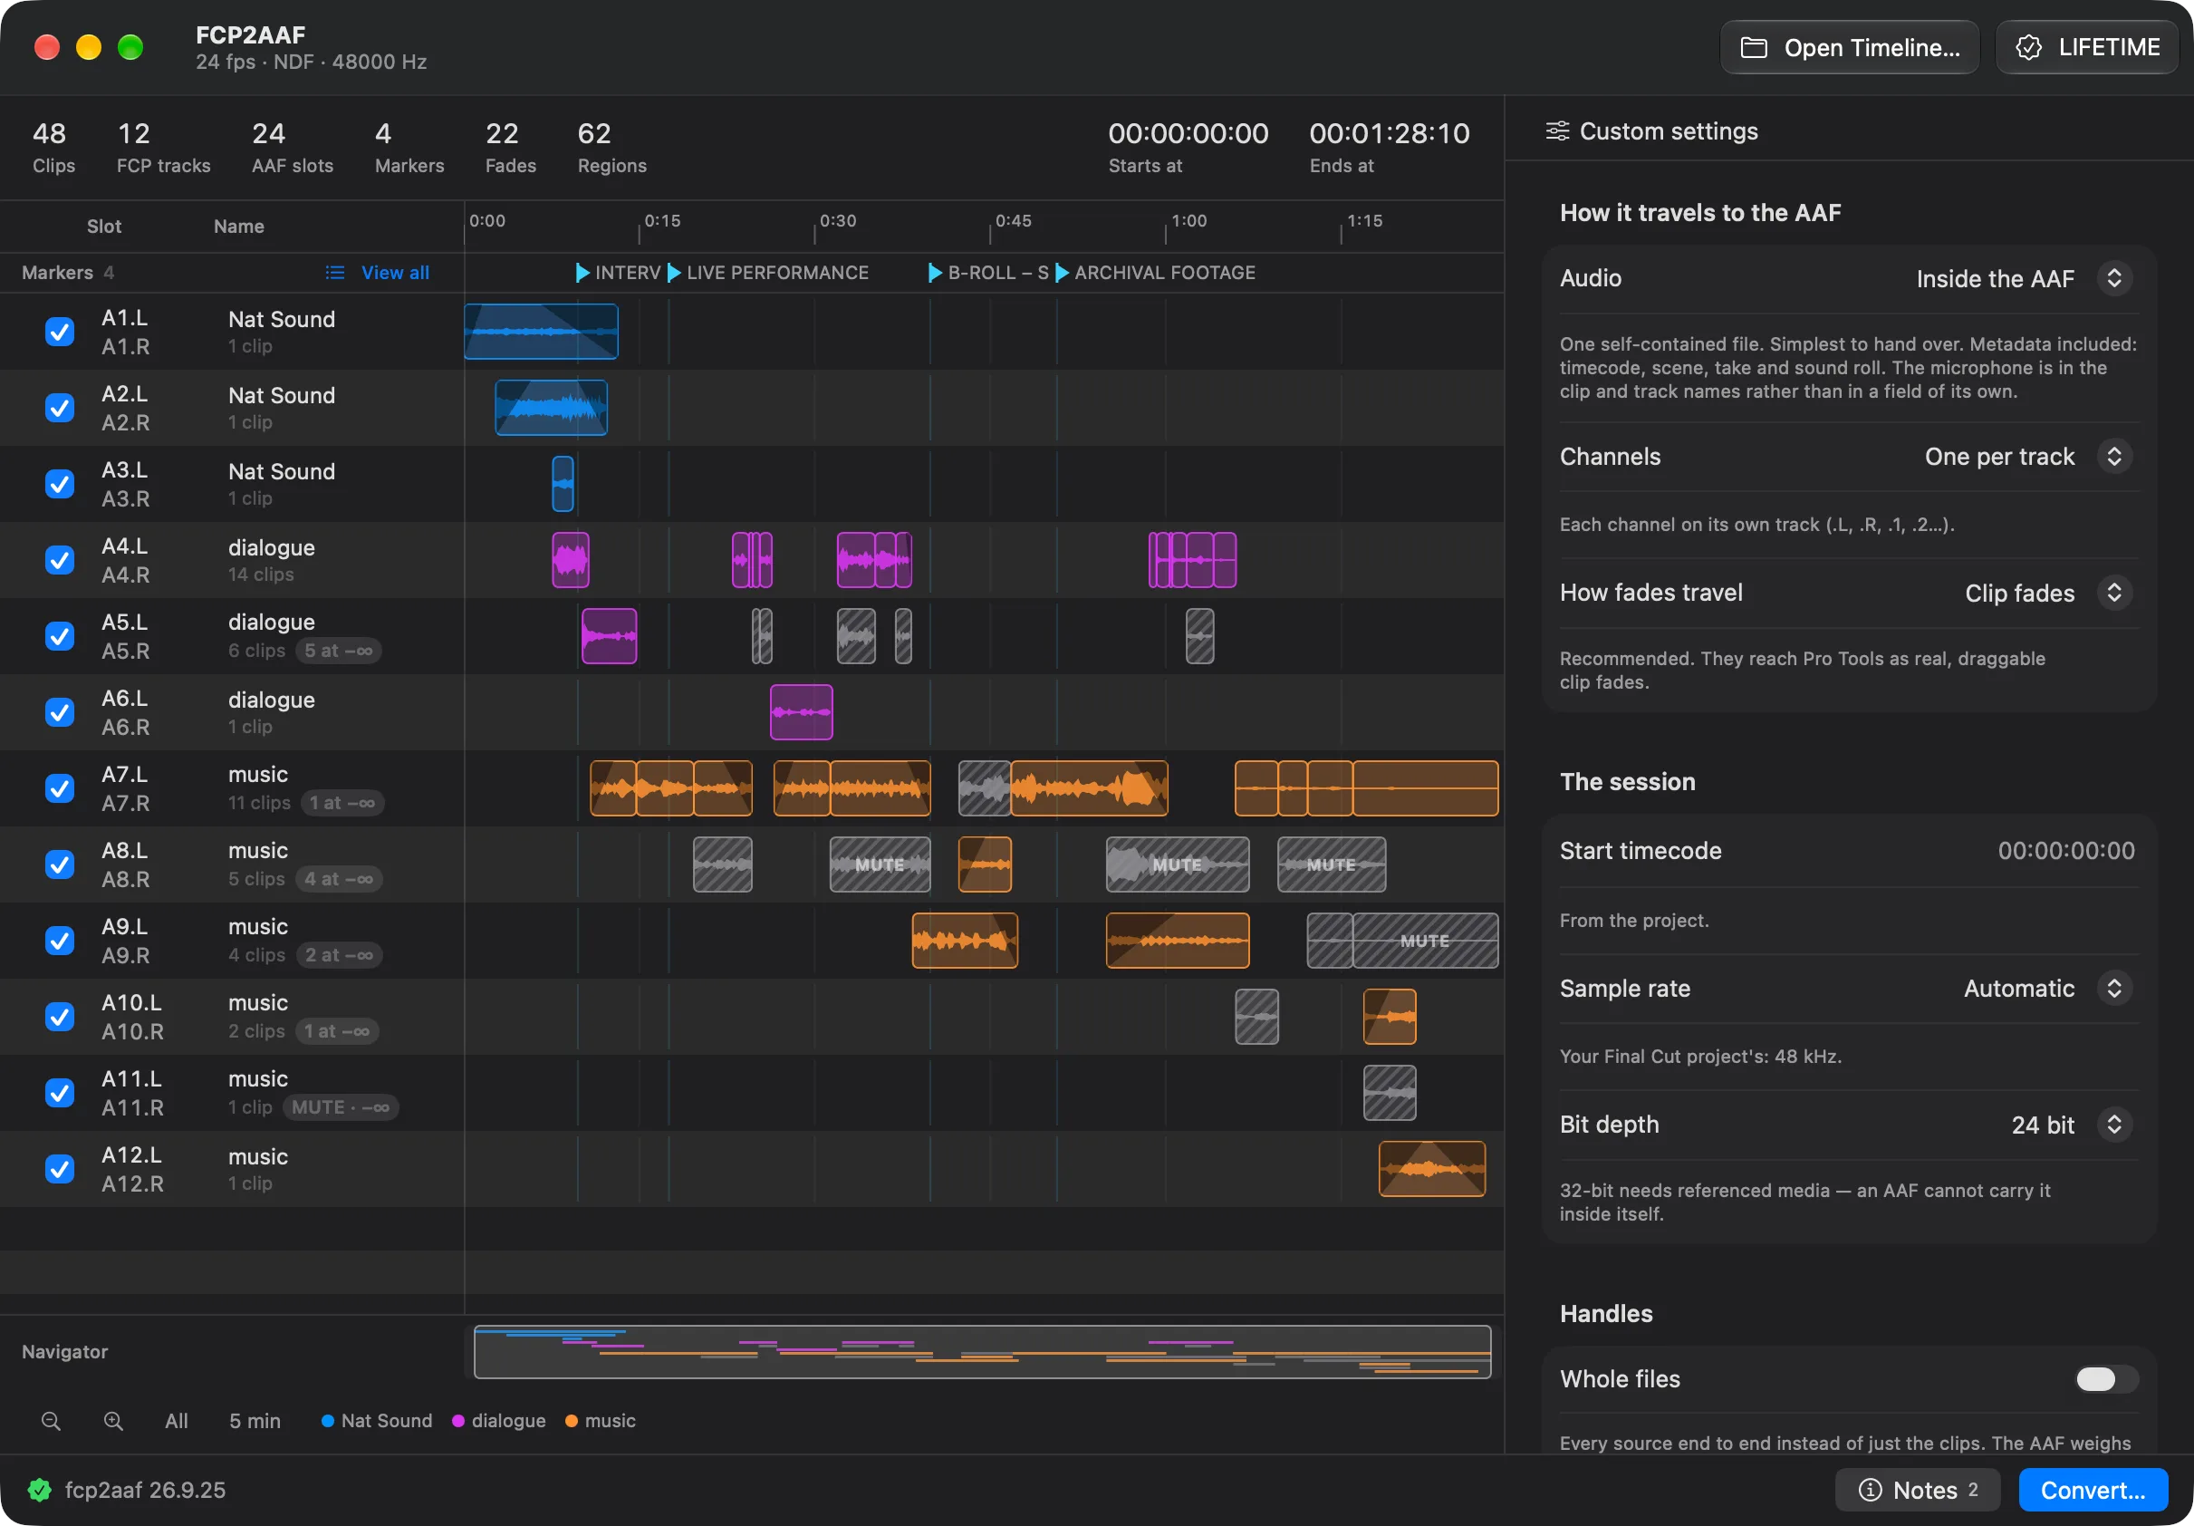Viewport: 2194px width, 1526px height.
Task: Click the zoom out magnifier icon
Action: click(52, 1421)
